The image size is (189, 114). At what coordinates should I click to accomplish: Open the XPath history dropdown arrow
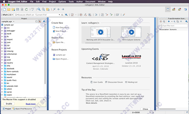point(59,15)
